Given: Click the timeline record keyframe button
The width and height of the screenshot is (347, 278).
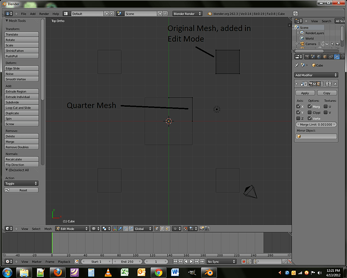Looking at the screenshot, I should click(244, 261).
